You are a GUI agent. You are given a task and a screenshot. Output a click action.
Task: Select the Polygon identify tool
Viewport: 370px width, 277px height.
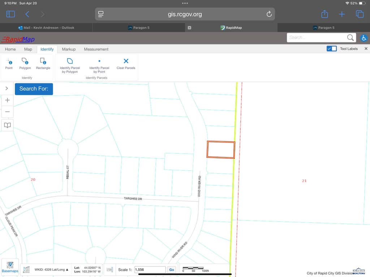click(25, 64)
